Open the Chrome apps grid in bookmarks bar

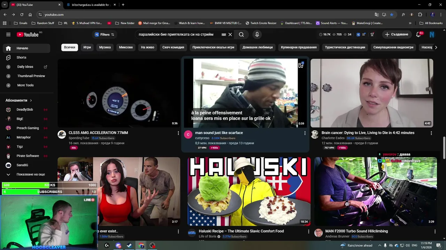pyautogui.click(x=5, y=23)
